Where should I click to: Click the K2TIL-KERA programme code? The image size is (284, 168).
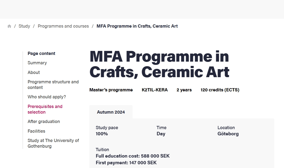click(155, 90)
